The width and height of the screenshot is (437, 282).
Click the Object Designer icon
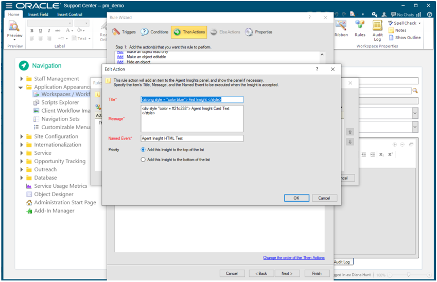(x=29, y=194)
